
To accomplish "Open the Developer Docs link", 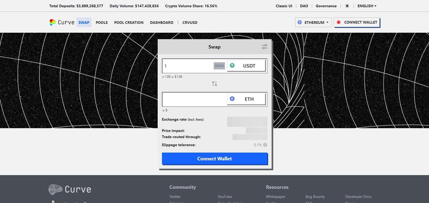I will pyautogui.click(x=358, y=197).
